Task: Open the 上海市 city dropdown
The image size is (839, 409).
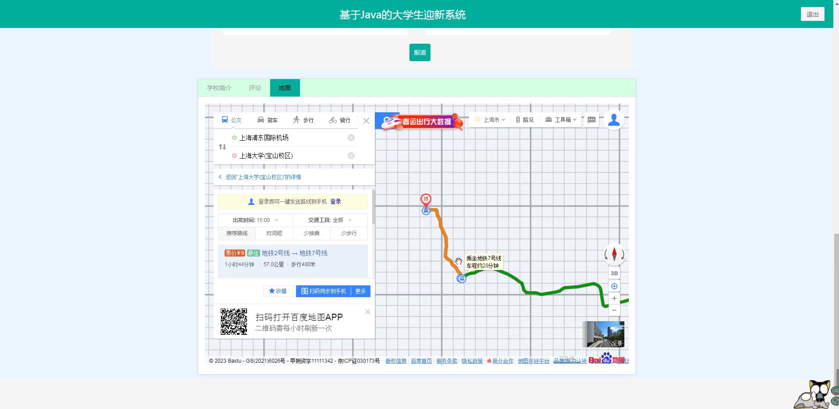Action: point(490,120)
